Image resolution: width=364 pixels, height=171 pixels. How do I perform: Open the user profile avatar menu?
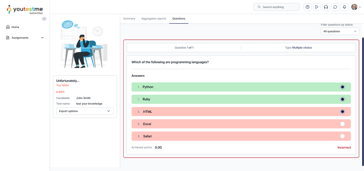356,7
